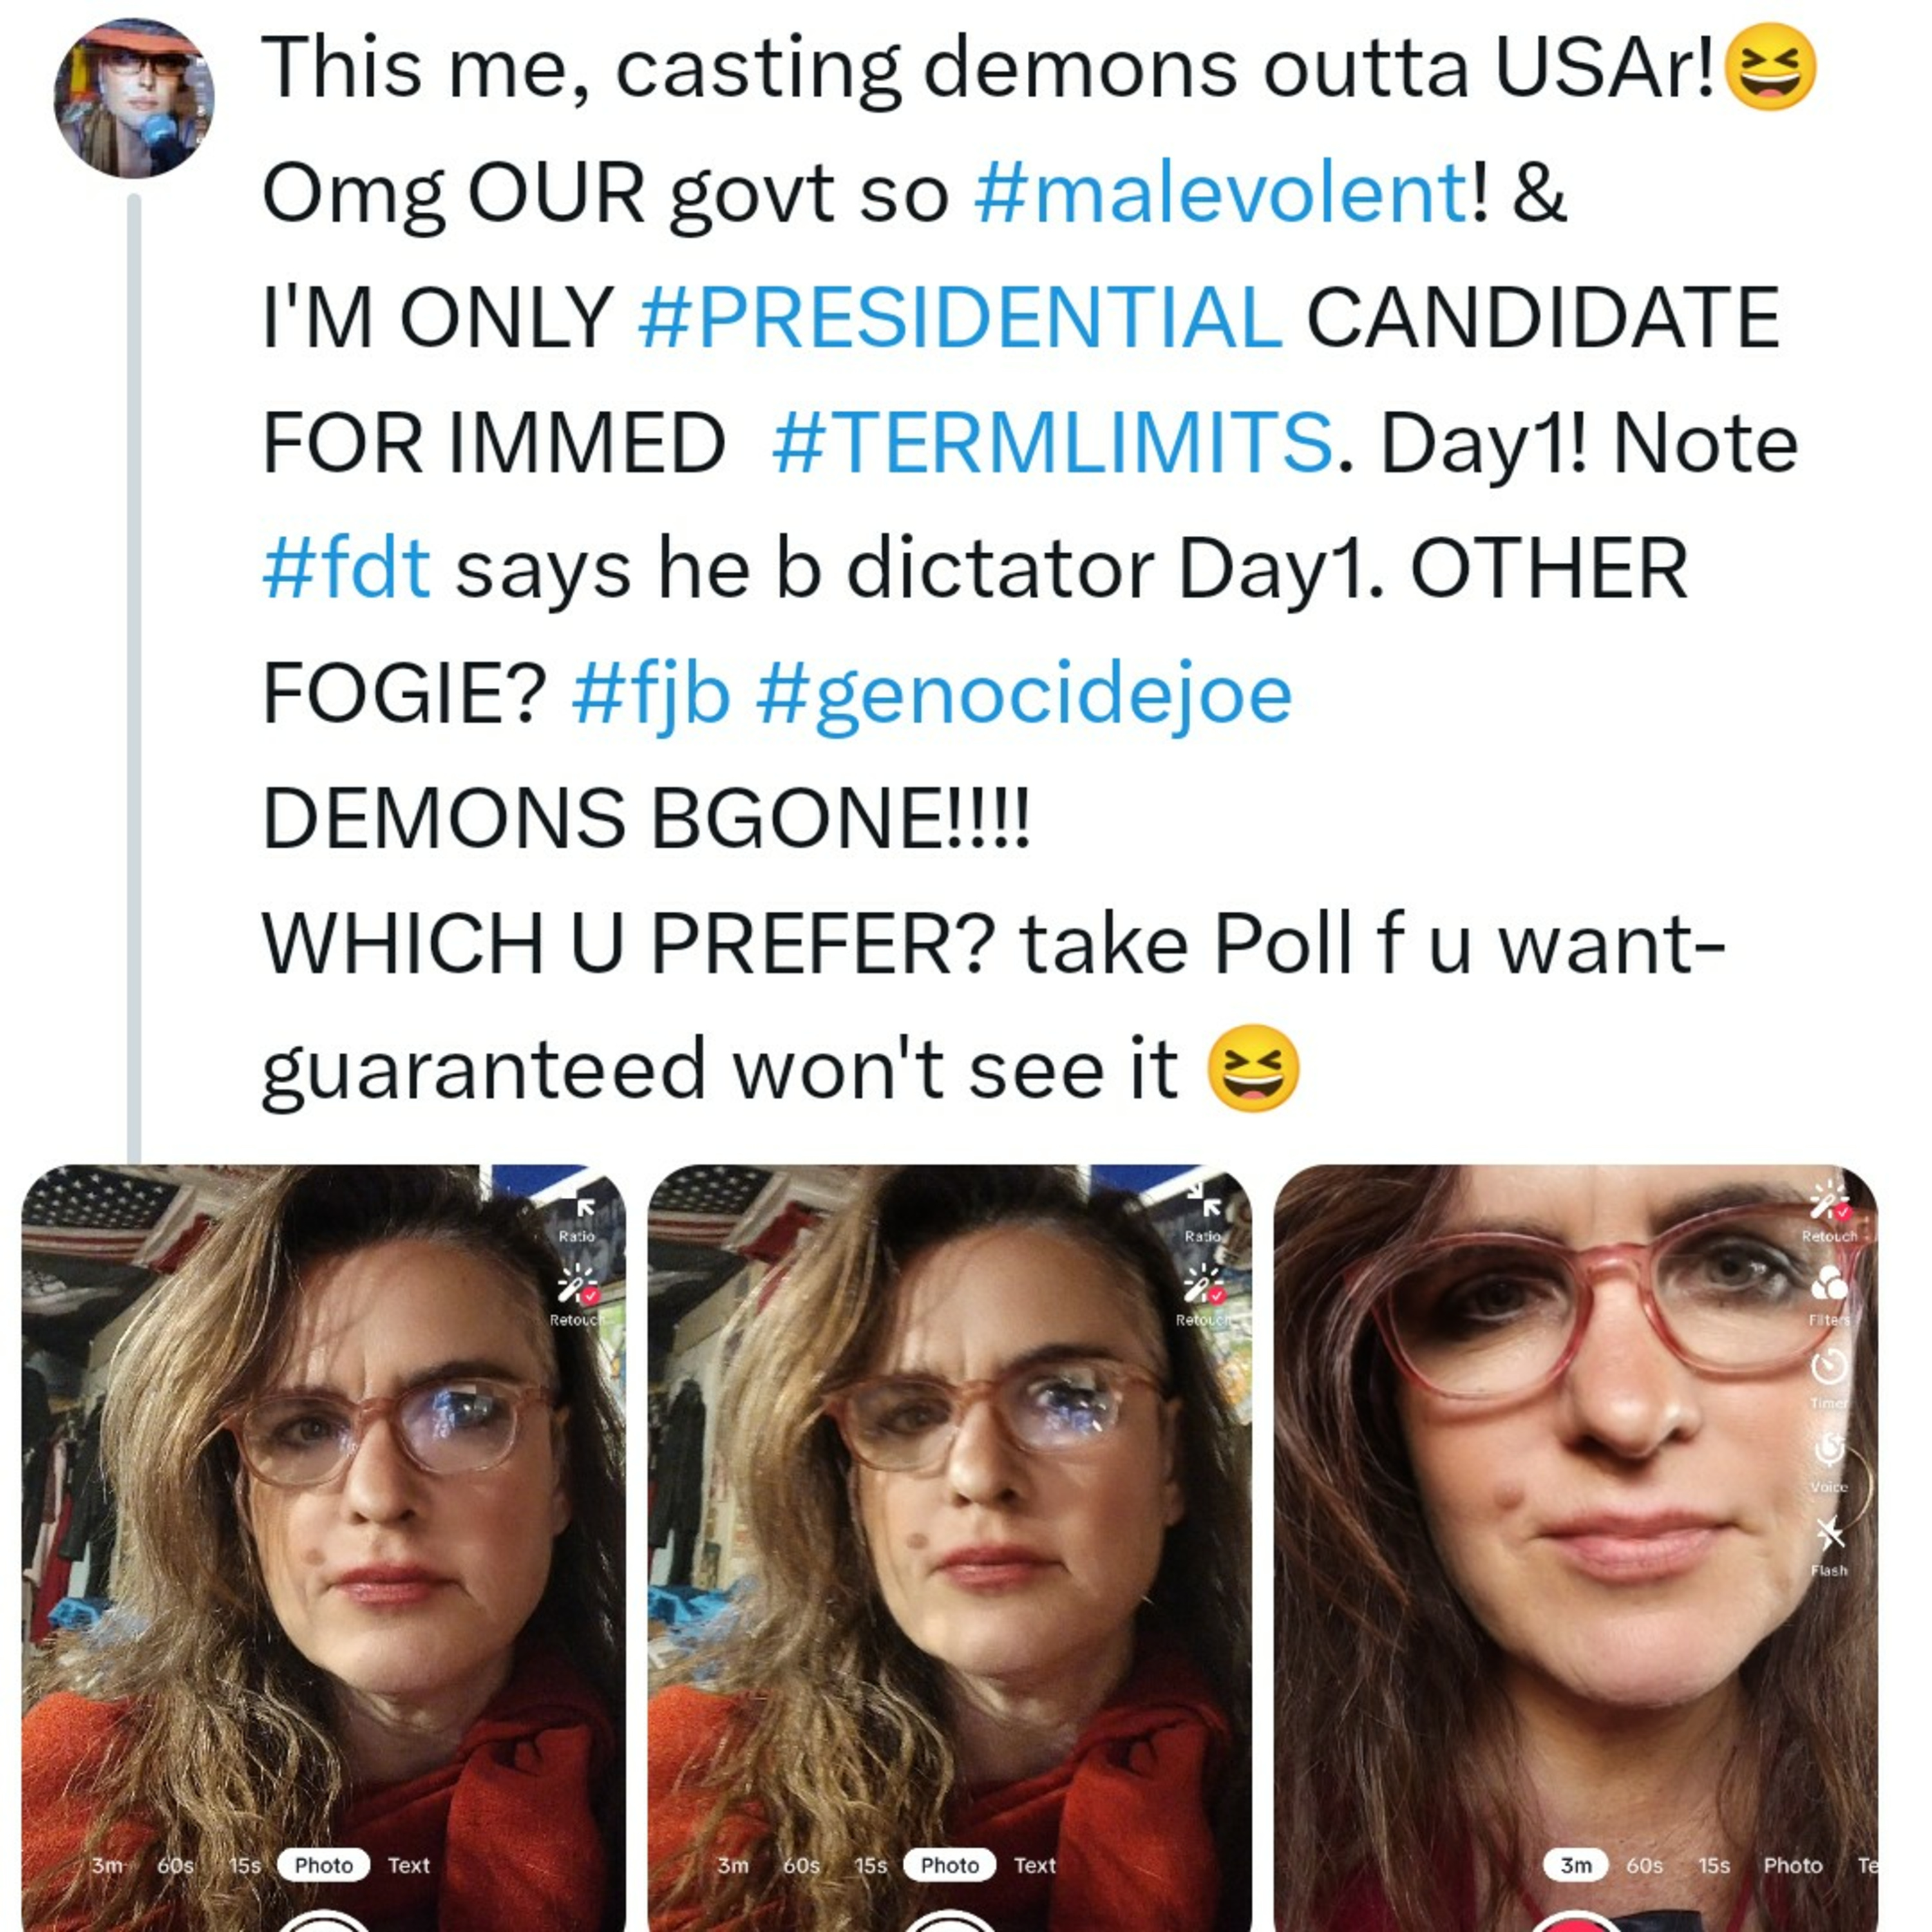The width and height of the screenshot is (1932, 1932).
Task: Tap the Timer icon in the rightmost photo
Action: [1830, 1365]
